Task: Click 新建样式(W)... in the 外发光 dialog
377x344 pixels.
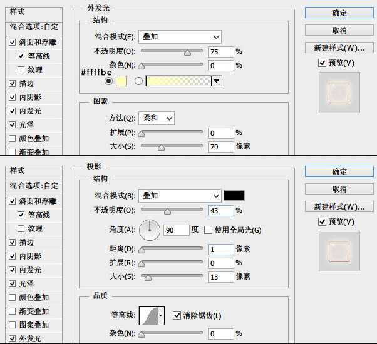Action: click(x=339, y=48)
